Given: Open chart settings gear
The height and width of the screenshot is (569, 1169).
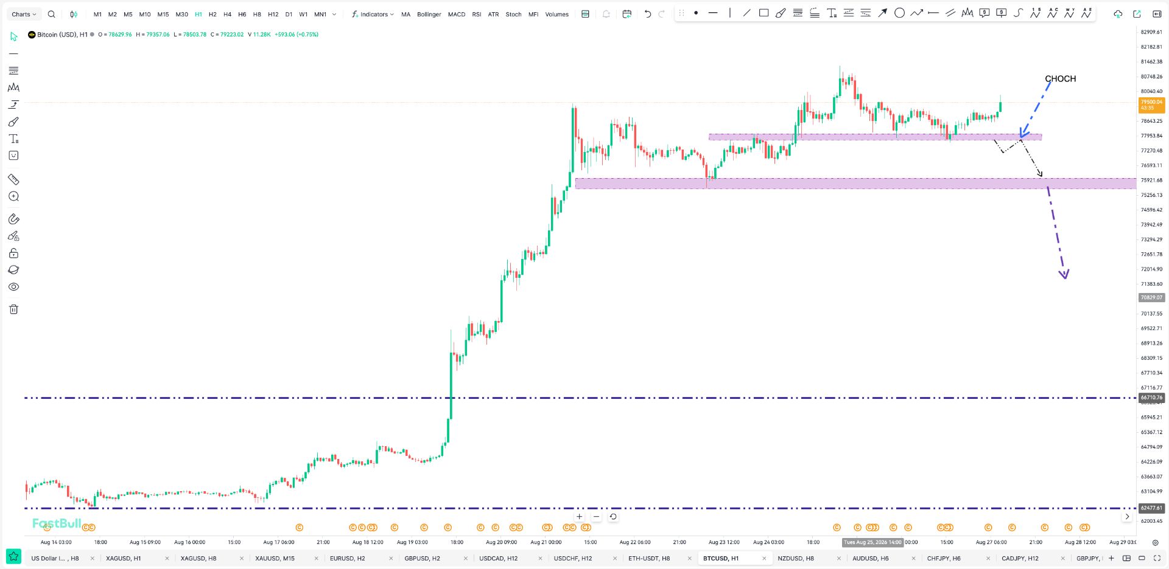Looking at the screenshot, I should 1156,542.
